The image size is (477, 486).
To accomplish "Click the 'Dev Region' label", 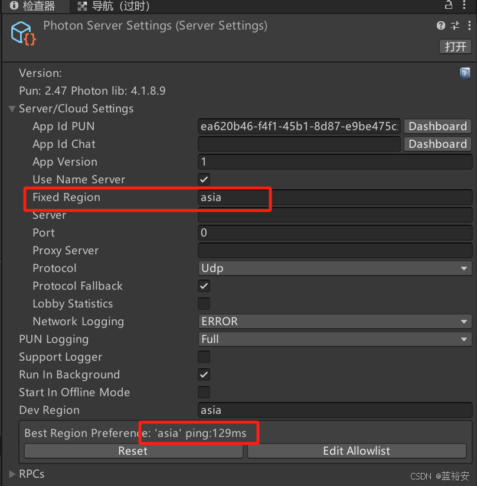I will click(50, 410).
